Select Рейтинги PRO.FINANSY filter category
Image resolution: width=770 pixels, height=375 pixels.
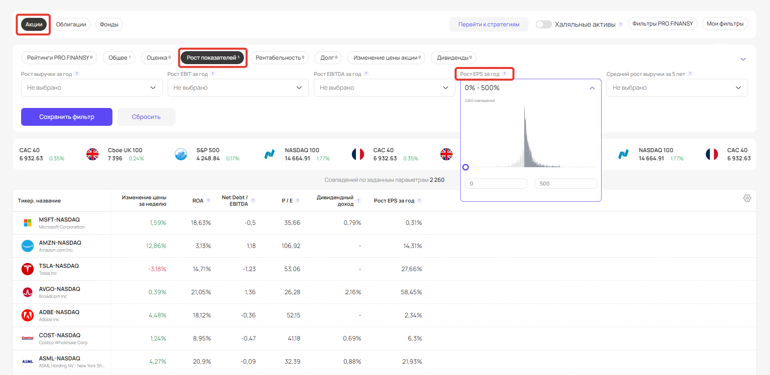pos(59,58)
